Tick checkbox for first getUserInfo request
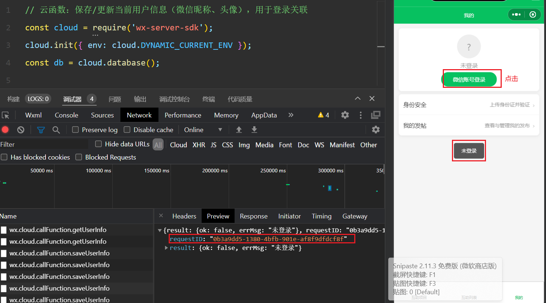The image size is (546, 303). coord(4,230)
